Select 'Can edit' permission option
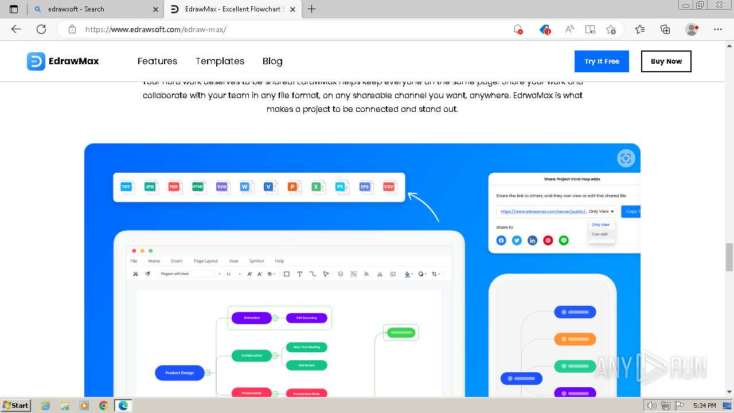The height and width of the screenshot is (413, 734). tap(600, 234)
